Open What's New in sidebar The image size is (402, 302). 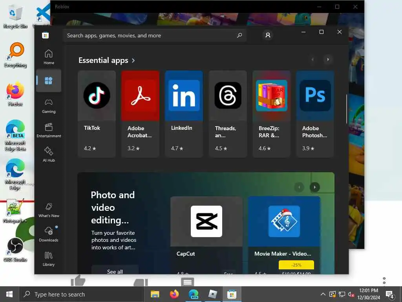[49, 210]
